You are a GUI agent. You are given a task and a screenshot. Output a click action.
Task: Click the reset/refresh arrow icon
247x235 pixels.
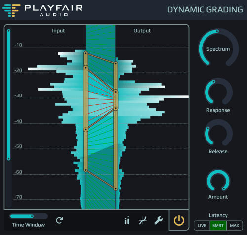[59, 220]
